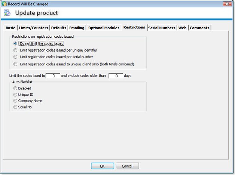
Task: Pick the both totals combined limit option
Action: coord(15,64)
